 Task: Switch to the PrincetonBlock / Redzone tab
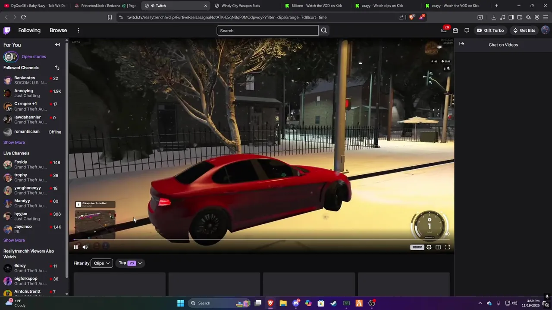coord(105,6)
